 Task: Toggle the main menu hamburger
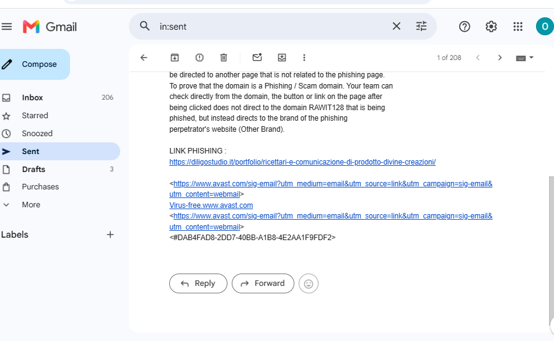pyautogui.click(x=7, y=27)
